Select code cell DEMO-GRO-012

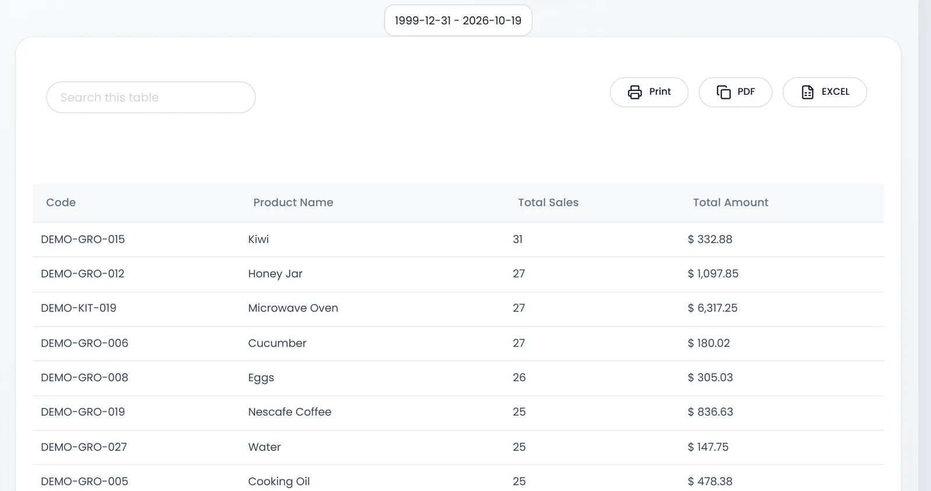tap(83, 274)
